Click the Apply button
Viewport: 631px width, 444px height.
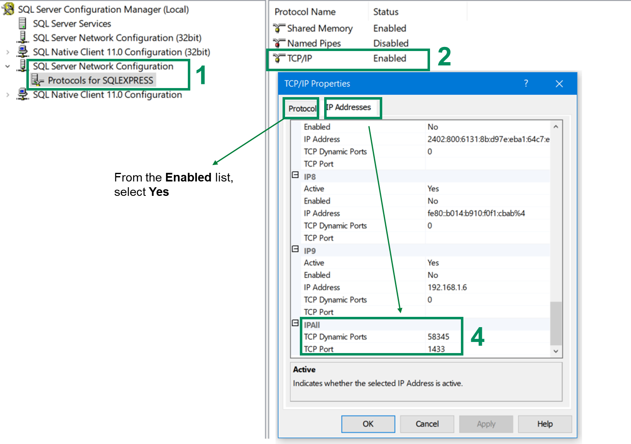(x=486, y=424)
